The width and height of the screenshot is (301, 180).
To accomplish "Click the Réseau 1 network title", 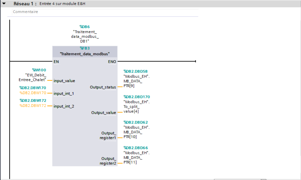I will pyautogui.click(x=25, y=4).
